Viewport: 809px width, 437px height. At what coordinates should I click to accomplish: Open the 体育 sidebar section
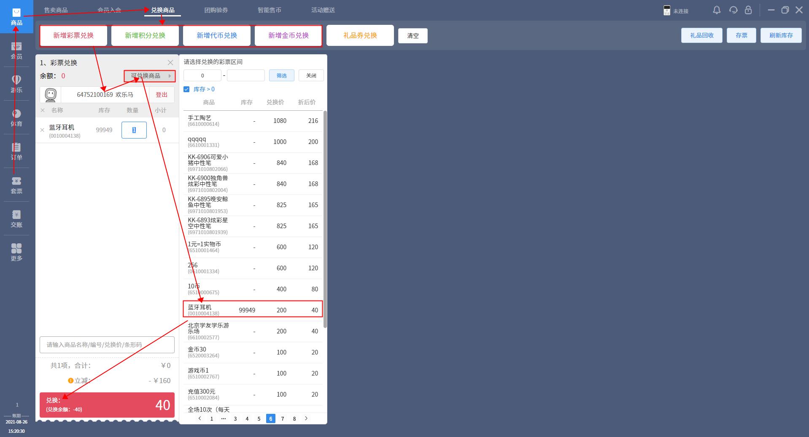point(16,118)
